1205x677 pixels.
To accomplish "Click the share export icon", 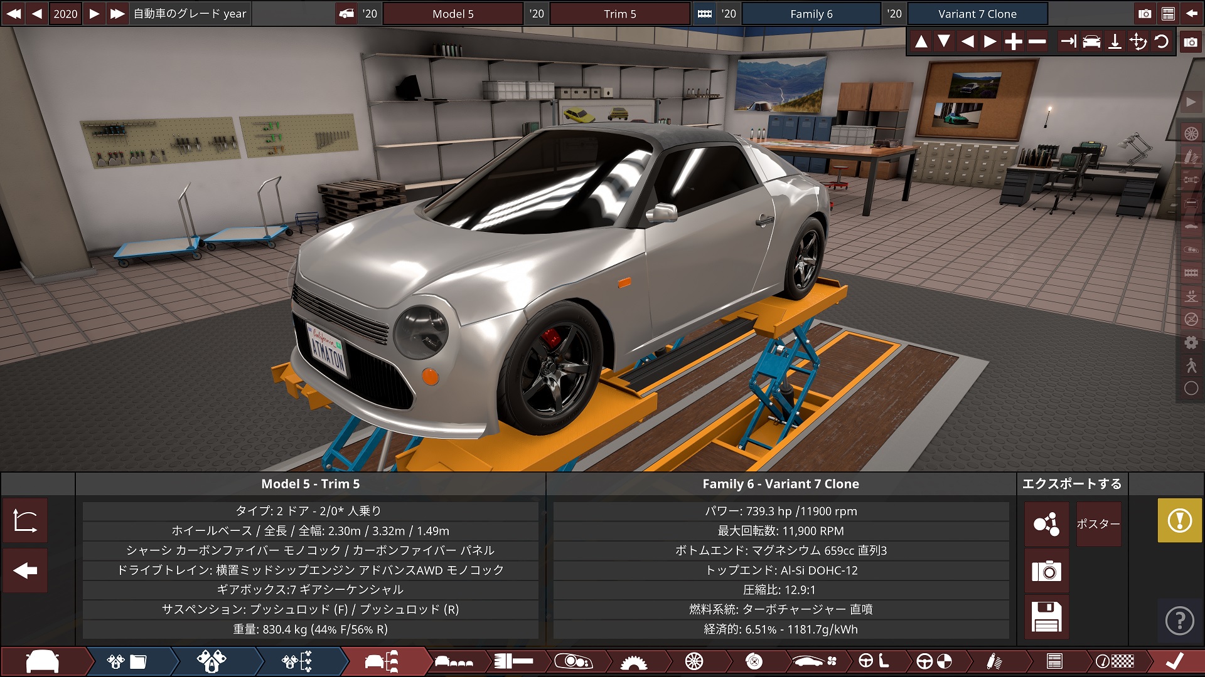I will [1046, 524].
